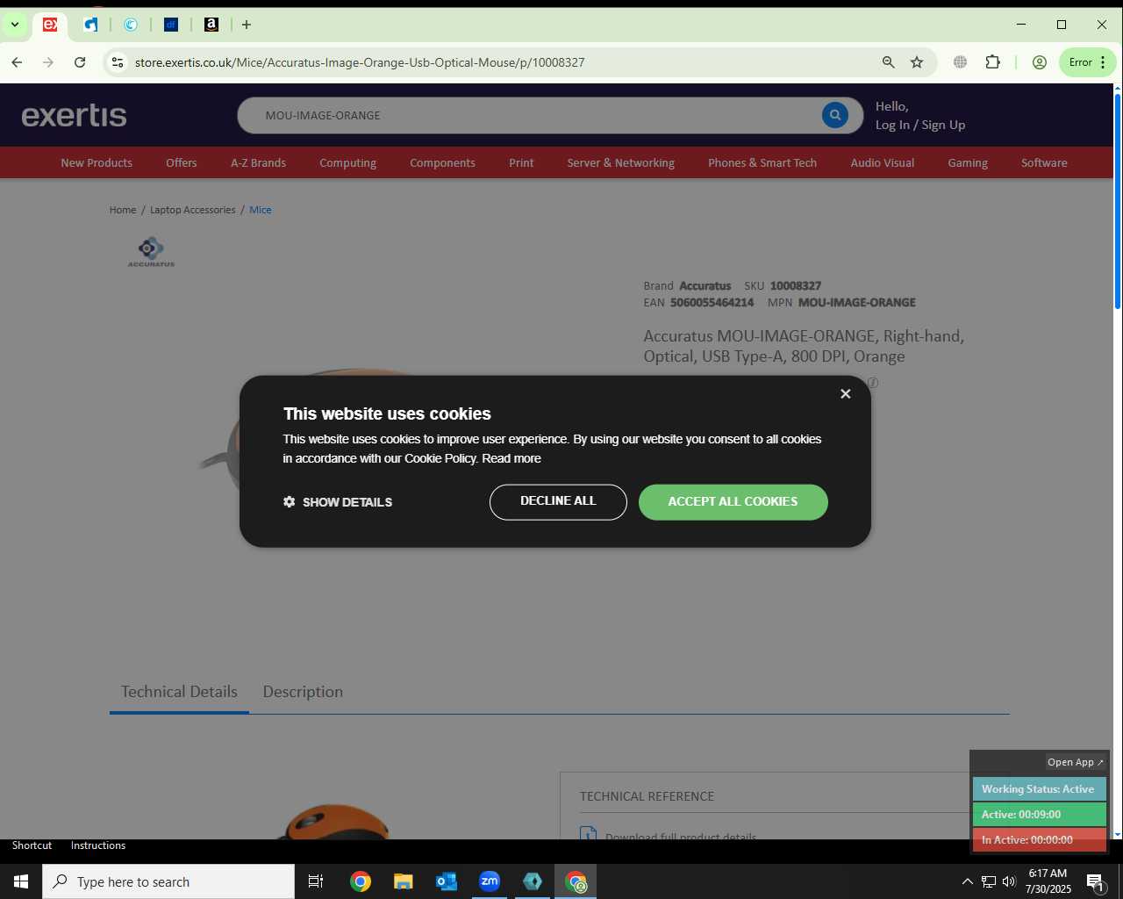Go back to the previous page
1123x899 pixels.
[x=17, y=62]
